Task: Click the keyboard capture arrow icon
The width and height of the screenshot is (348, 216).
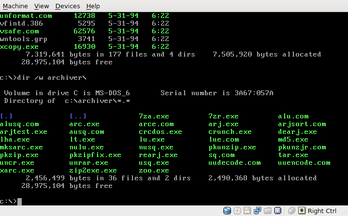Action: [x=302, y=211]
